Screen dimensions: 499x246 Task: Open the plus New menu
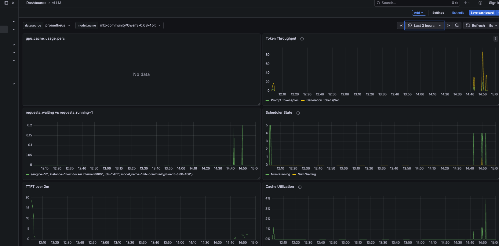[x=467, y=3]
